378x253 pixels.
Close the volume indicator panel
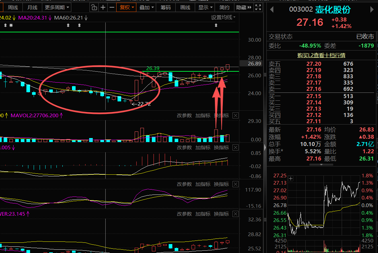pos(235,116)
